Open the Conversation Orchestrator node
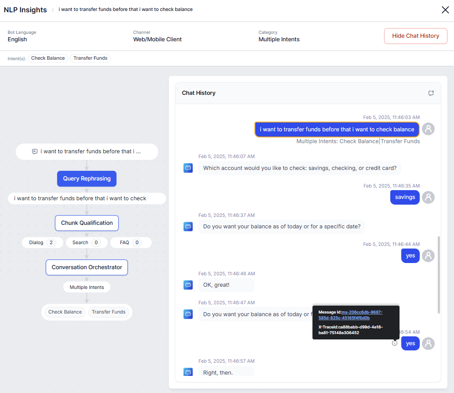Viewport: 454px width, 393px height. coord(87,267)
